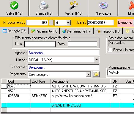Image resolution: width=134 pixels, height=114 pixels.
Task: Open the Navigatore compass tool
Action: point(103,8)
